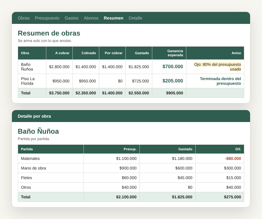Click the "Terminada dentro del presupuesto" notice
This screenshot has width=262, height=219.
tap(220, 81)
